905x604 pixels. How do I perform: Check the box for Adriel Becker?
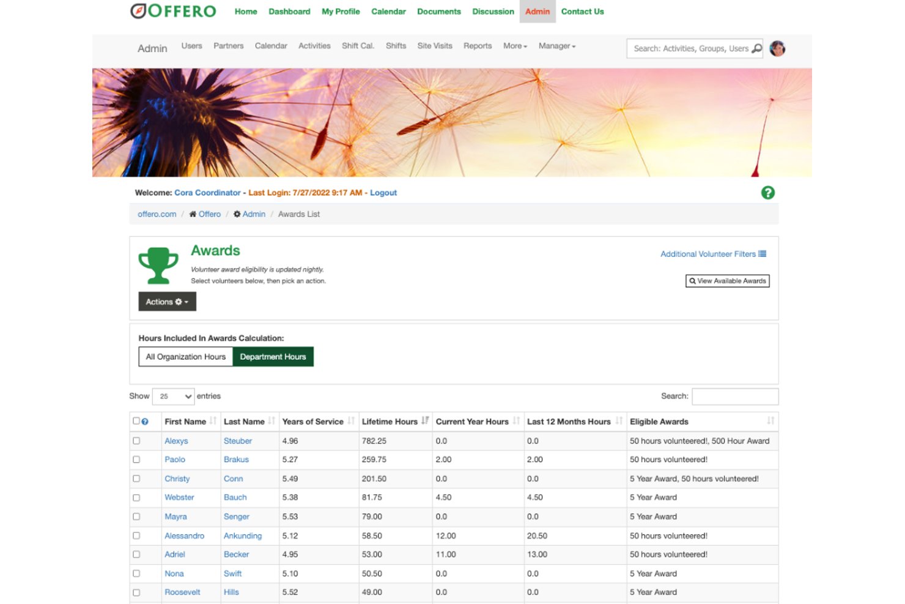coord(136,554)
